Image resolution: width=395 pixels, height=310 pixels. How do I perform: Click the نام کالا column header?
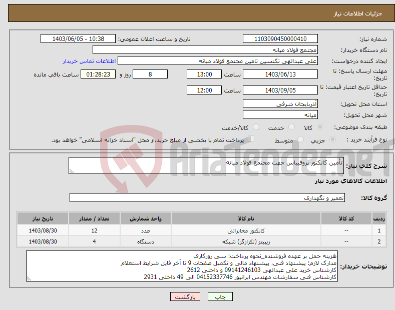click(x=246, y=218)
